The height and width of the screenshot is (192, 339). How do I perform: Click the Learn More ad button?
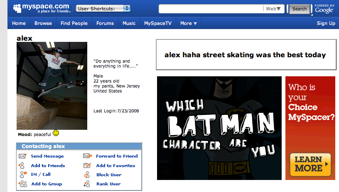[310, 164]
